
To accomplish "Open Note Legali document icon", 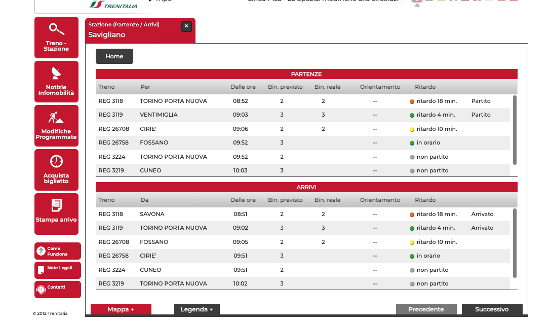I will 41,270.
